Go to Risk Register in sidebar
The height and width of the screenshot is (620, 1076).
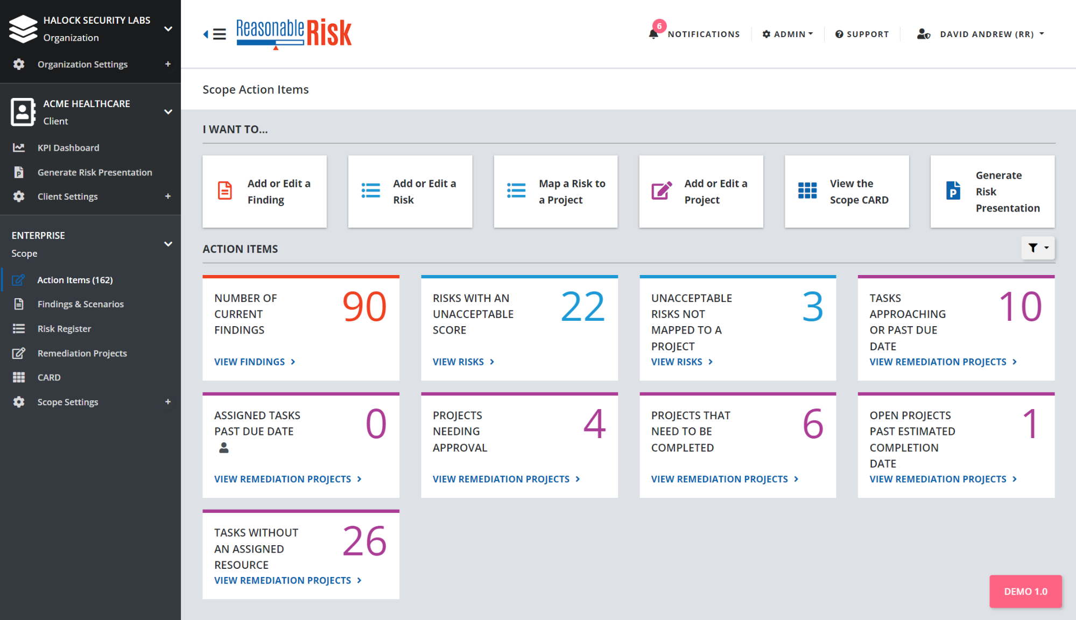(64, 329)
